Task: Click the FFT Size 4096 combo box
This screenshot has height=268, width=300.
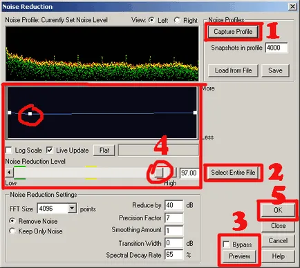Action: point(57,209)
